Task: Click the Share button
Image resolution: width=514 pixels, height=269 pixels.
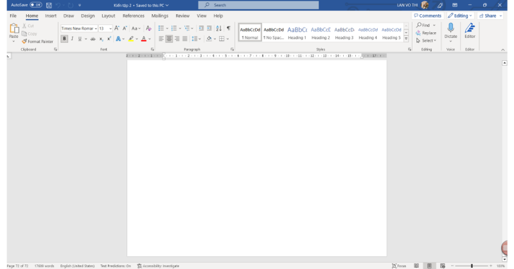Action: 490,15
